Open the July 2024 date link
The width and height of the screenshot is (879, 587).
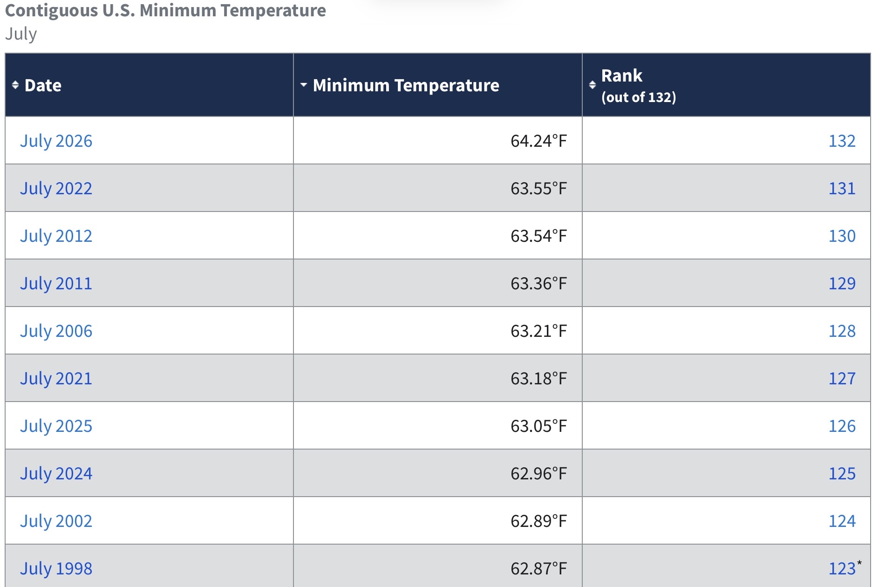pos(56,473)
